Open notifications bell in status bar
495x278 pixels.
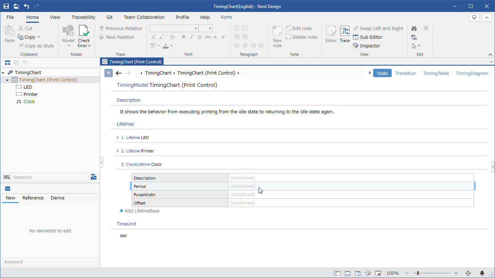point(482,273)
